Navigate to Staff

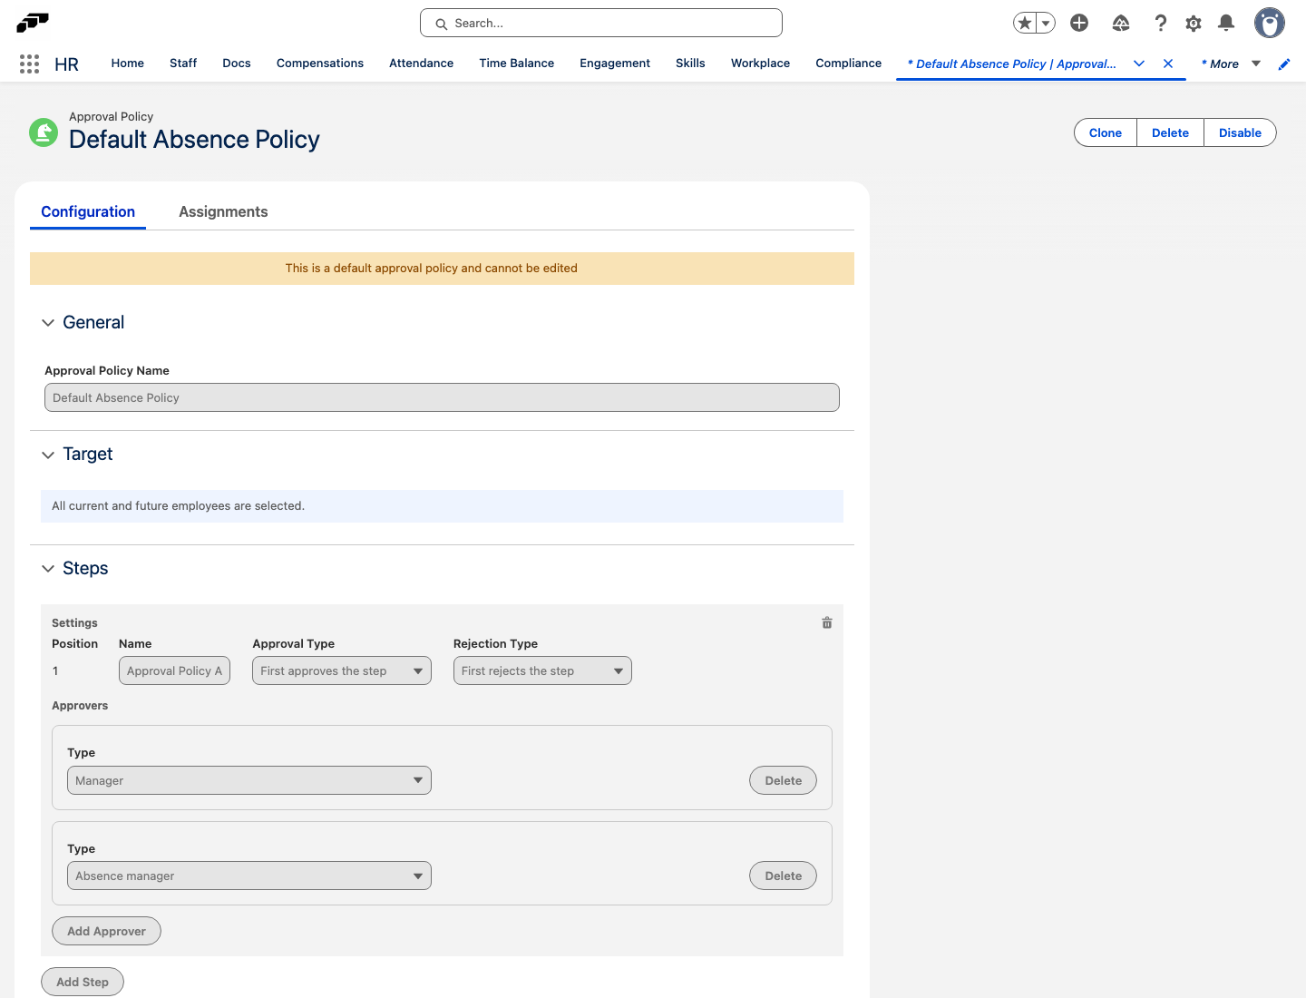183,64
